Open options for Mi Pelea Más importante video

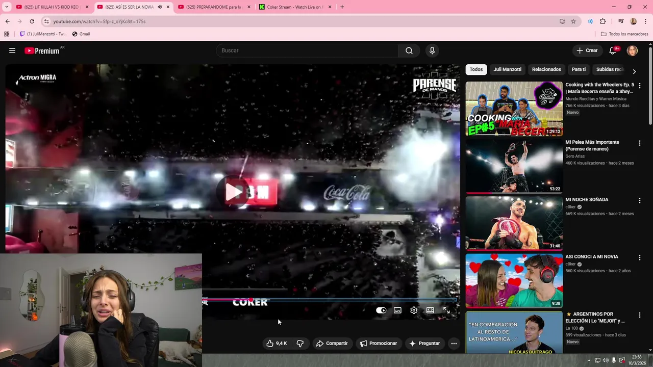[639, 143]
